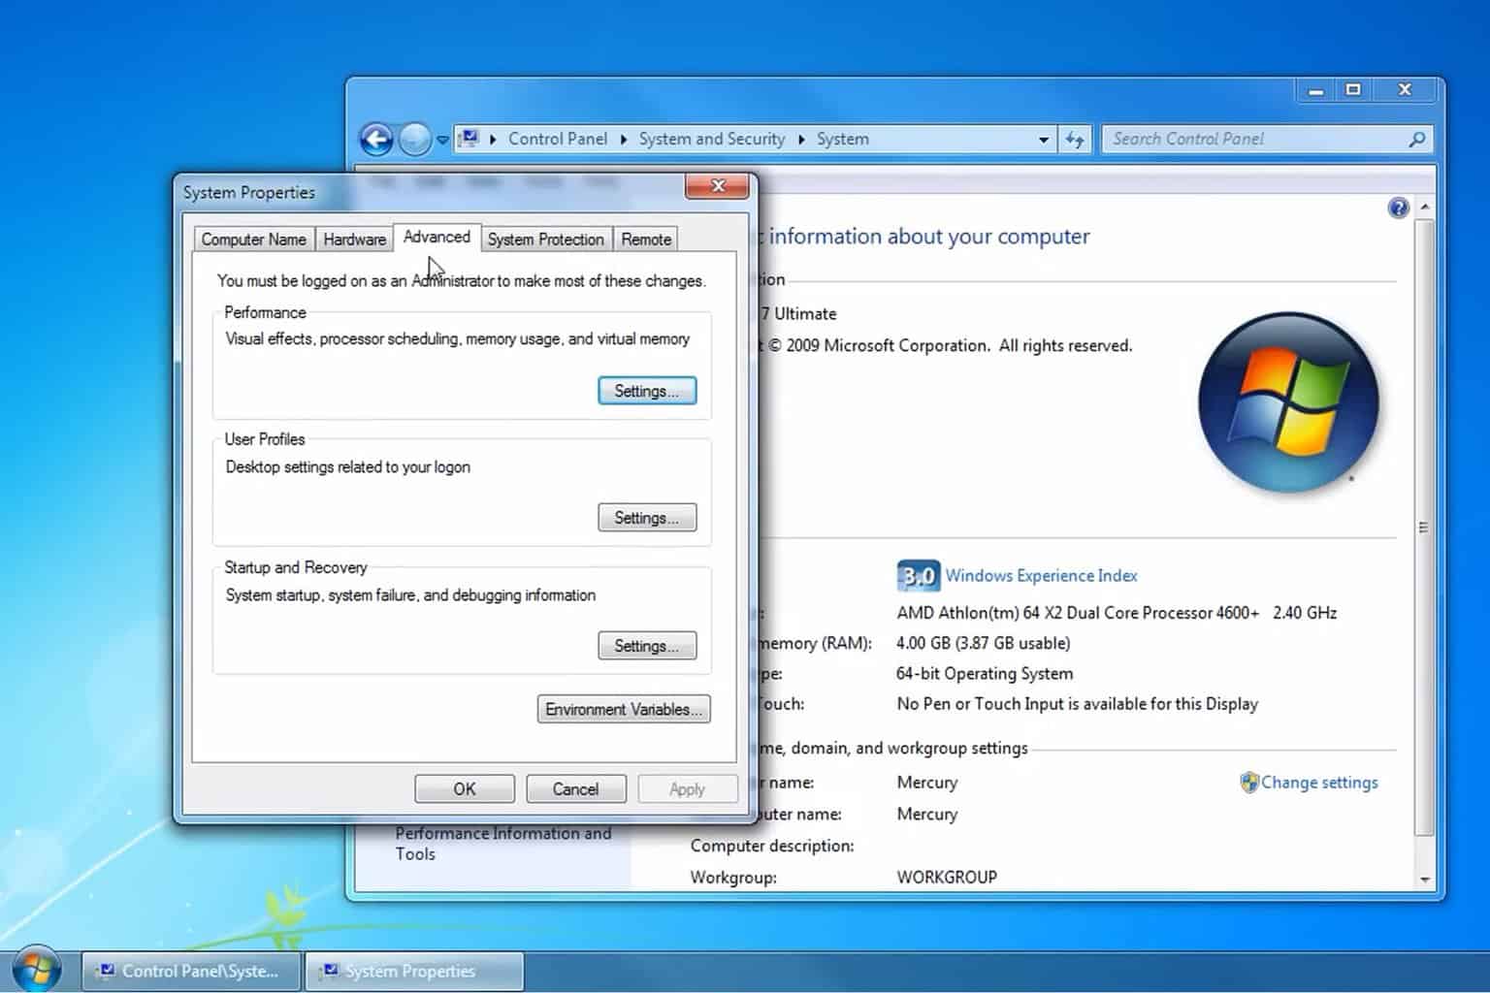The height and width of the screenshot is (993, 1490).
Task: Click the WORKGROUP value
Action: click(x=947, y=877)
